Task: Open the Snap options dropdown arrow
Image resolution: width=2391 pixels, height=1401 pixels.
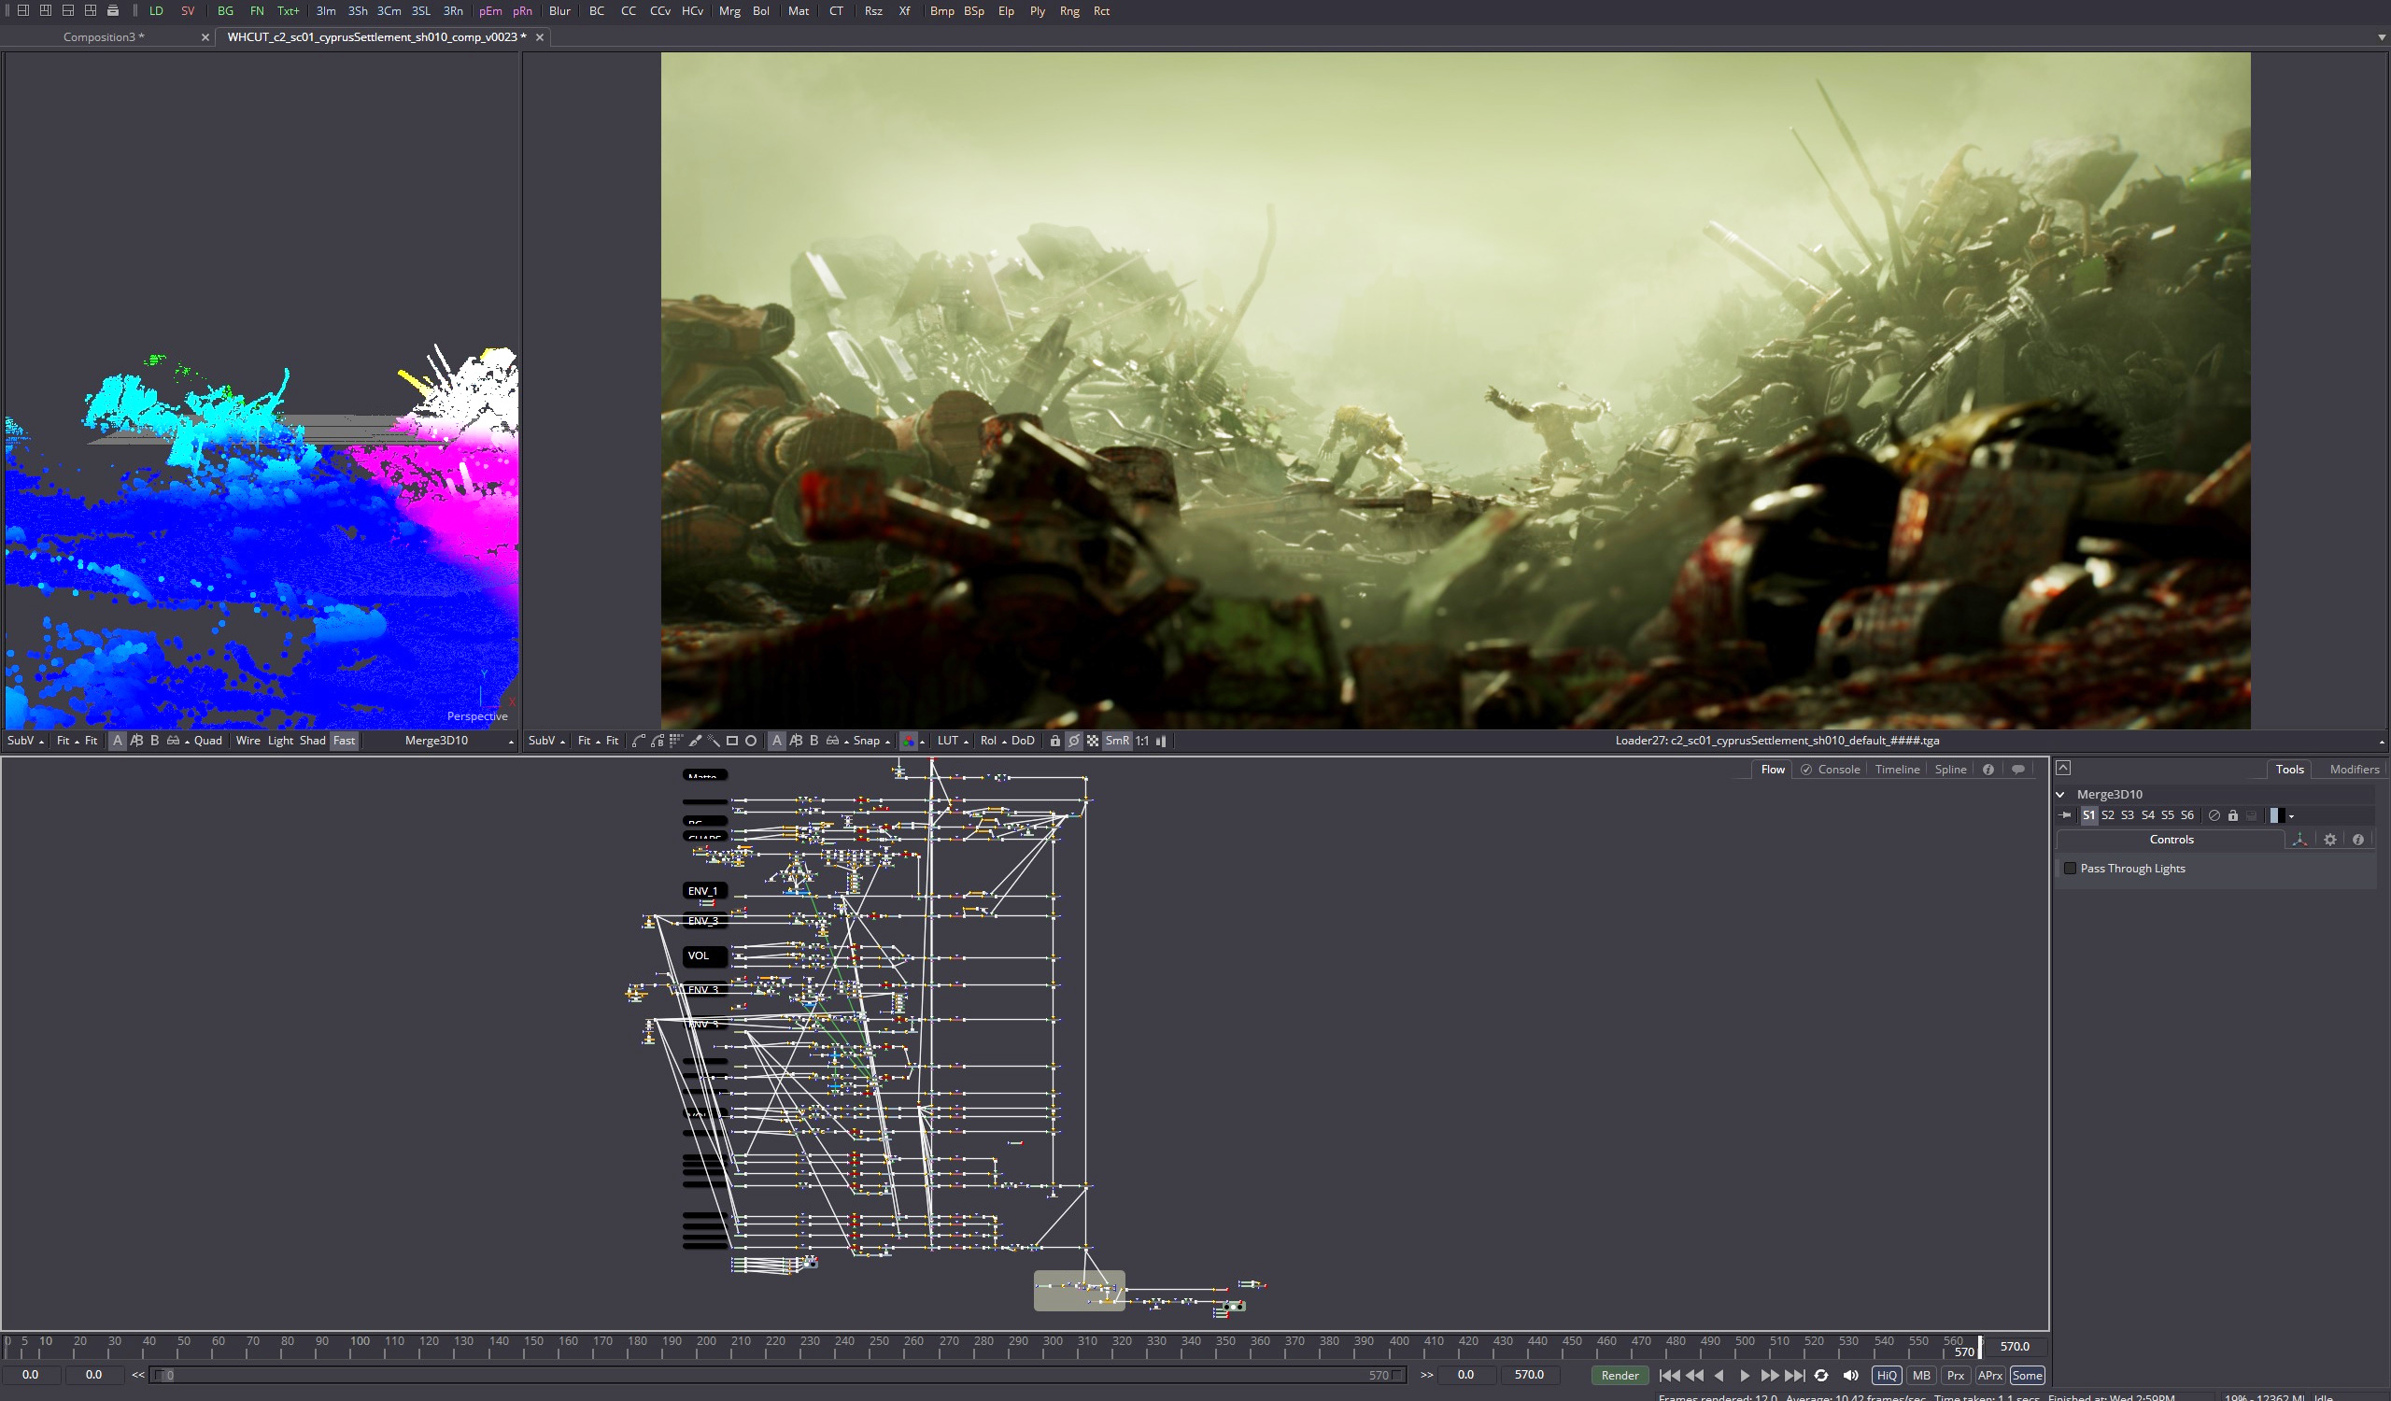Action: (888, 742)
